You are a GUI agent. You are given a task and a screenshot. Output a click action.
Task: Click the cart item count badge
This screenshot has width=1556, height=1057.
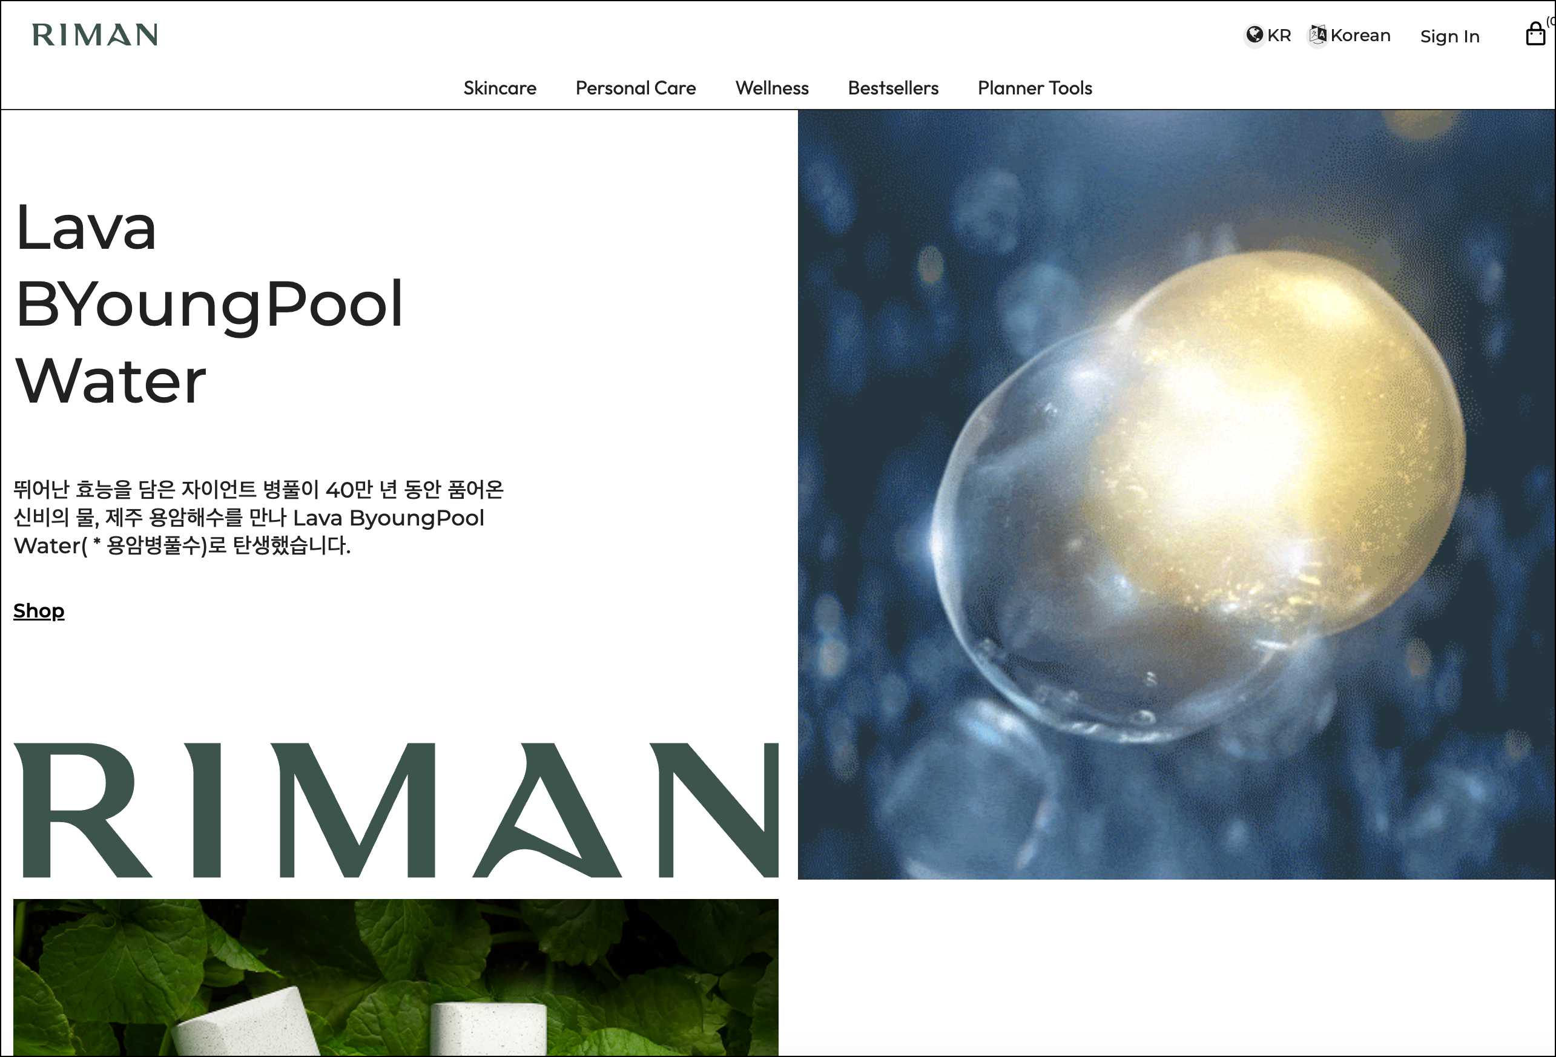1551,21
